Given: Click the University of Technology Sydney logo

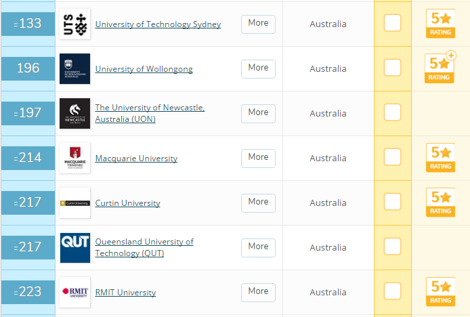Looking at the screenshot, I should [x=74, y=24].
